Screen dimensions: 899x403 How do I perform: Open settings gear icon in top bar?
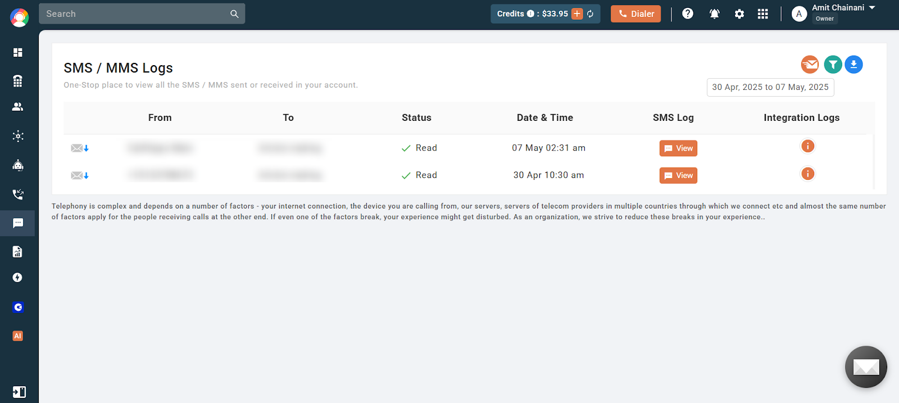739,14
